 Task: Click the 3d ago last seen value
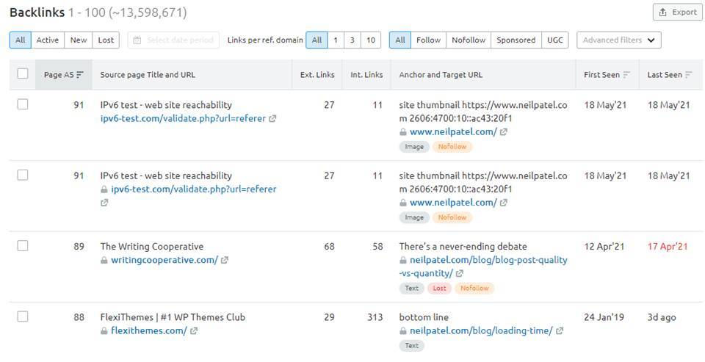[x=662, y=317]
